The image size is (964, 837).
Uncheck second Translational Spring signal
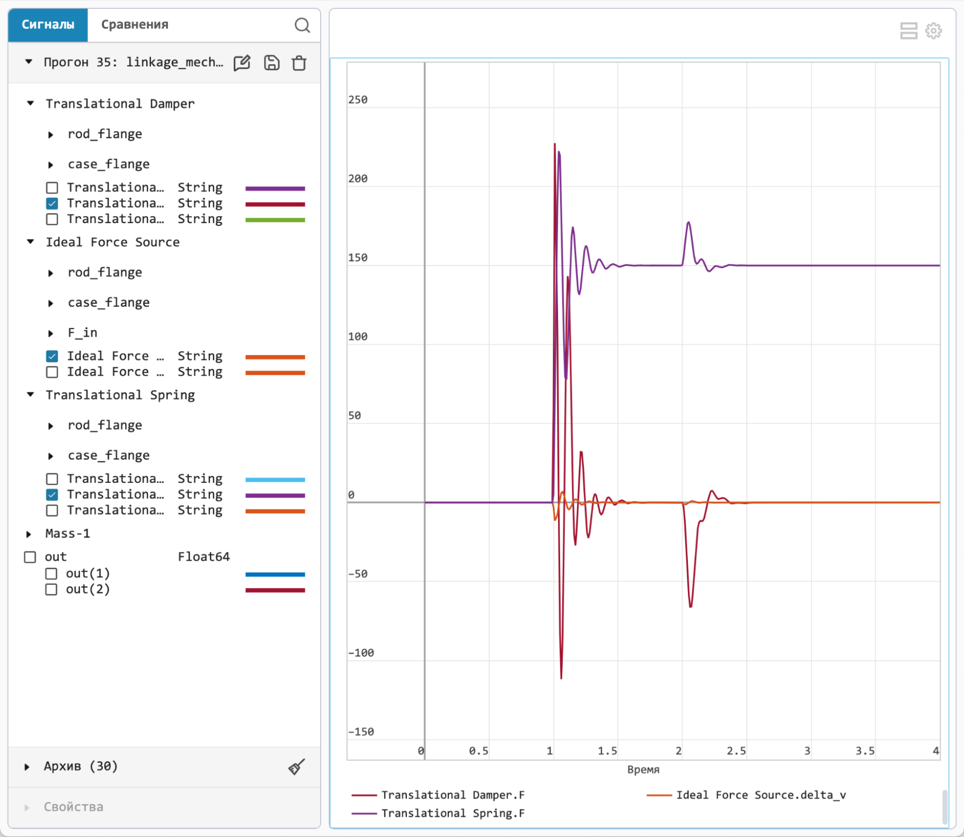tap(52, 495)
